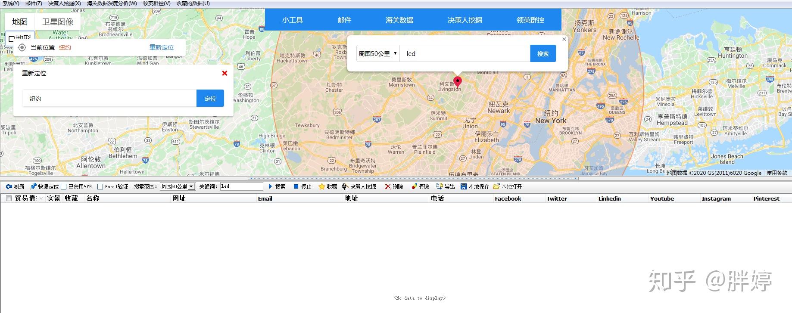Tick the select-all checkbox in table header

point(9,198)
